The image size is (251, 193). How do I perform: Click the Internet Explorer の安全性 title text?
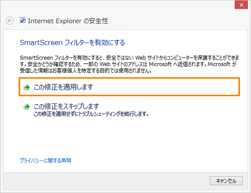[x=68, y=21]
